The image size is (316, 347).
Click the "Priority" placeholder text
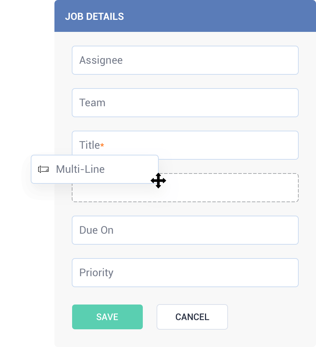coord(96,273)
